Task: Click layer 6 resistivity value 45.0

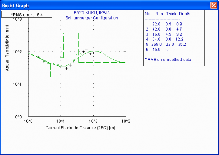Action: tap(156, 50)
